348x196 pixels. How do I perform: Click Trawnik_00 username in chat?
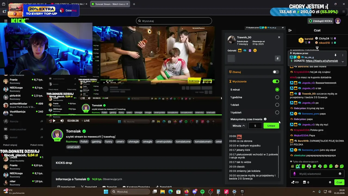coord(309,94)
